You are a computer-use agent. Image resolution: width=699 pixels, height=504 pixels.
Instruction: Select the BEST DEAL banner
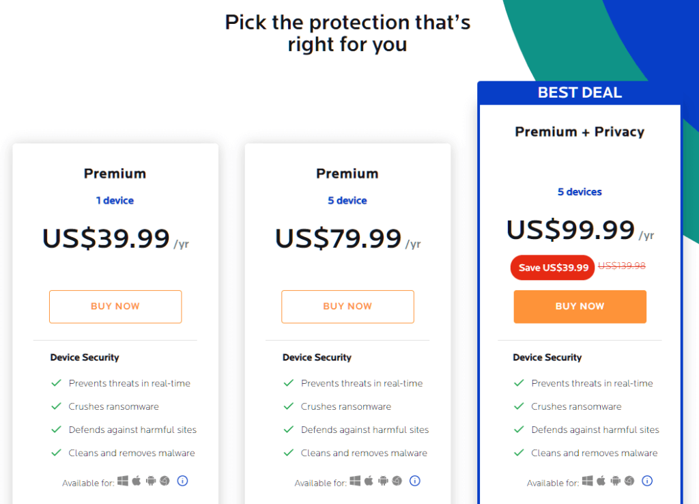580,92
